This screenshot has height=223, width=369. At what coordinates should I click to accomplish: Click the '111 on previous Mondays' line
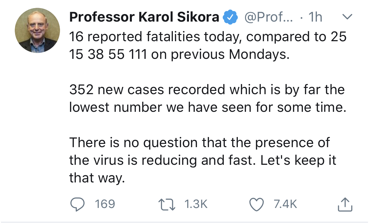click(x=179, y=54)
